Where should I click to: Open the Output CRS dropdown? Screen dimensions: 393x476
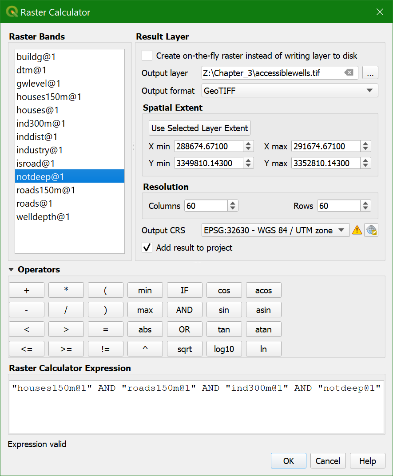(275, 230)
